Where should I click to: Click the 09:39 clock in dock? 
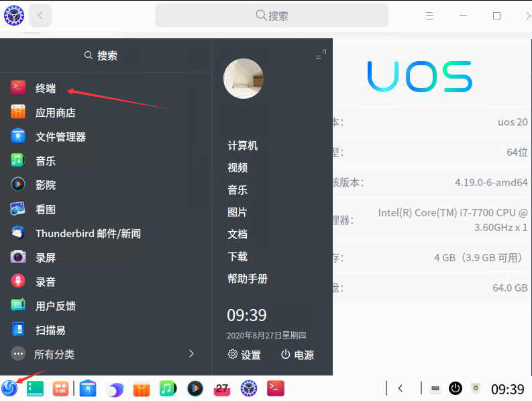508,389
